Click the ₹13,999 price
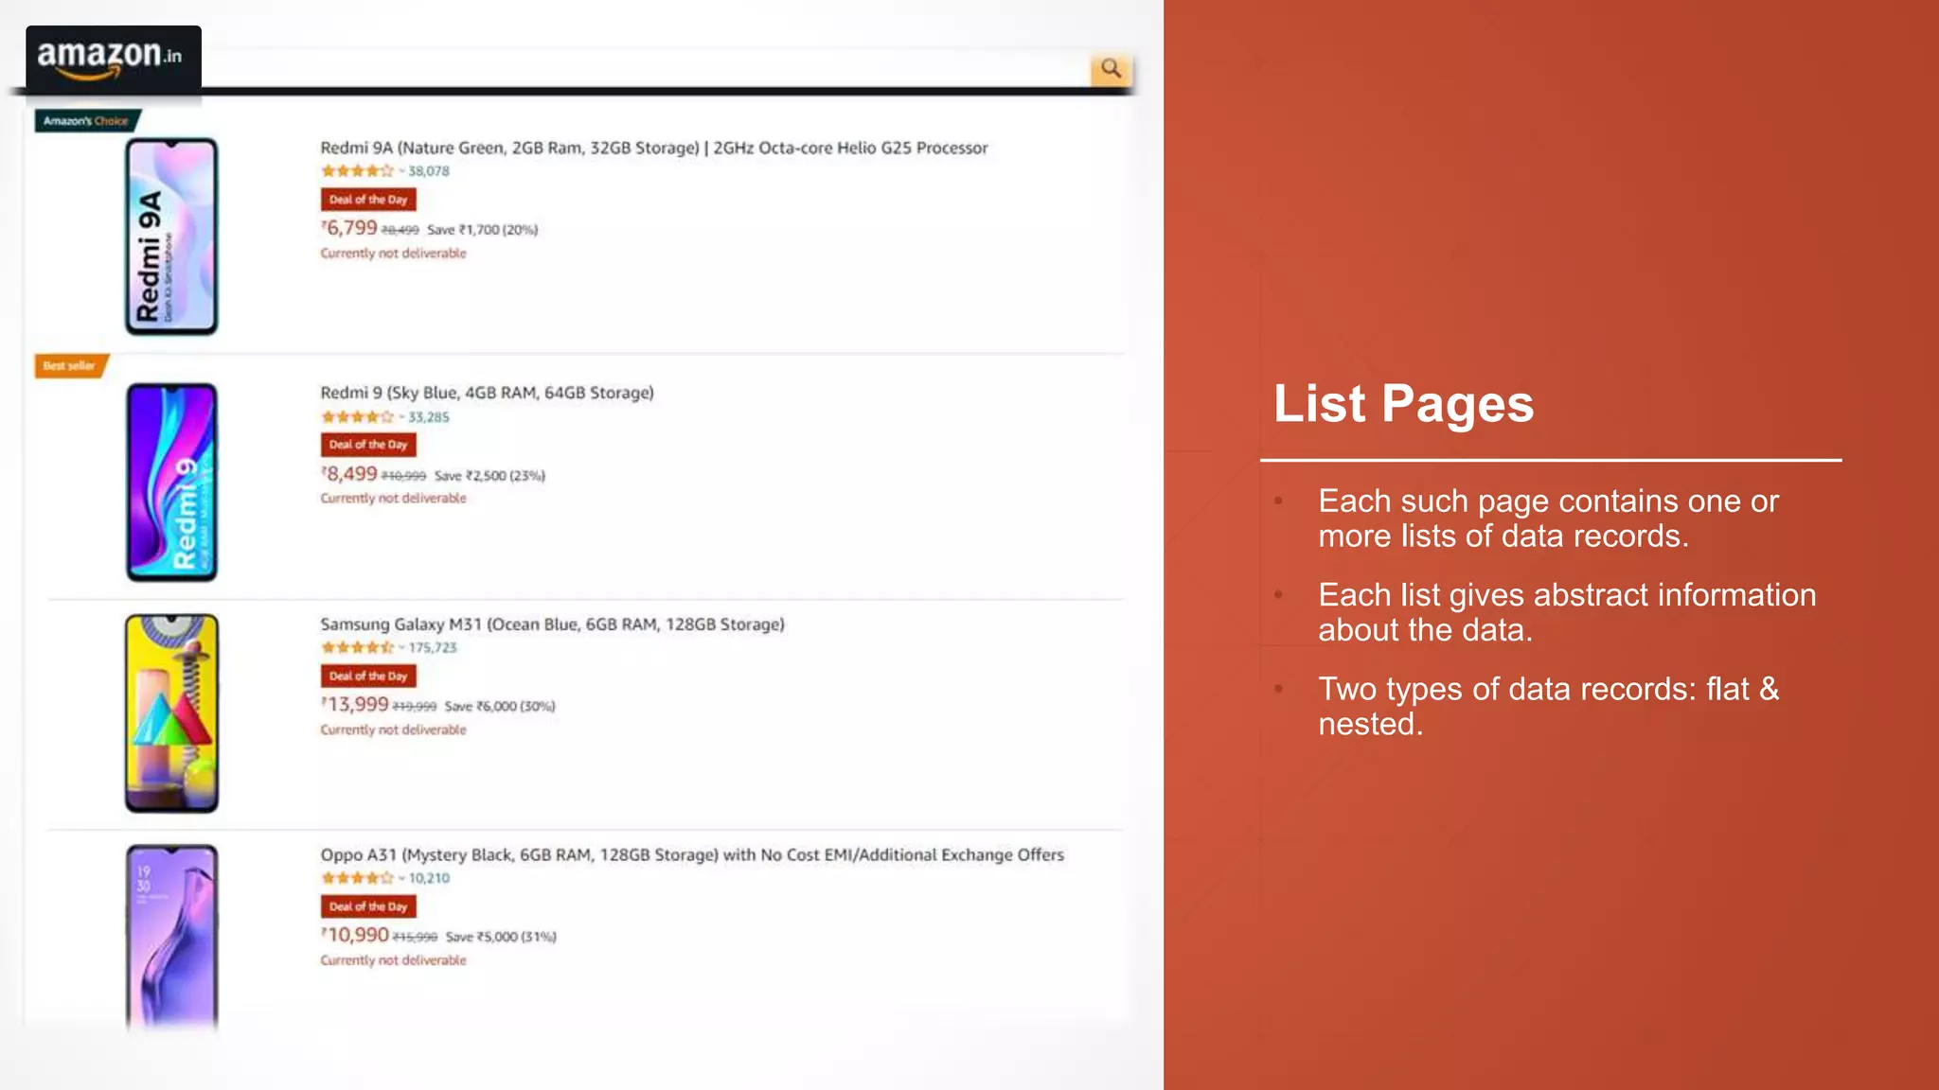1939x1090 pixels. point(355,705)
